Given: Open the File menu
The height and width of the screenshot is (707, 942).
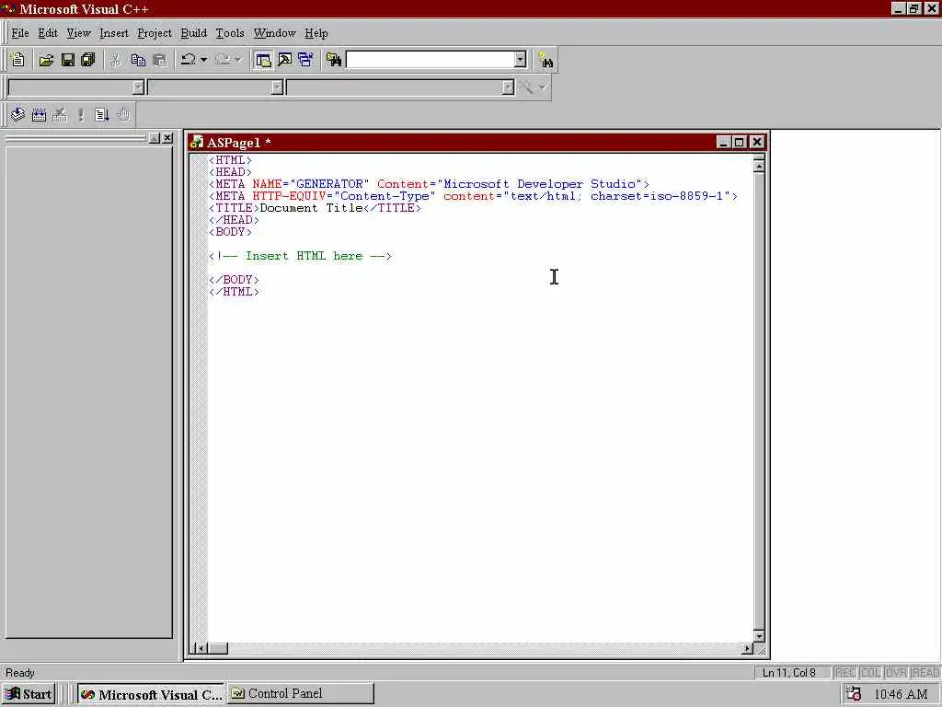Looking at the screenshot, I should (20, 33).
